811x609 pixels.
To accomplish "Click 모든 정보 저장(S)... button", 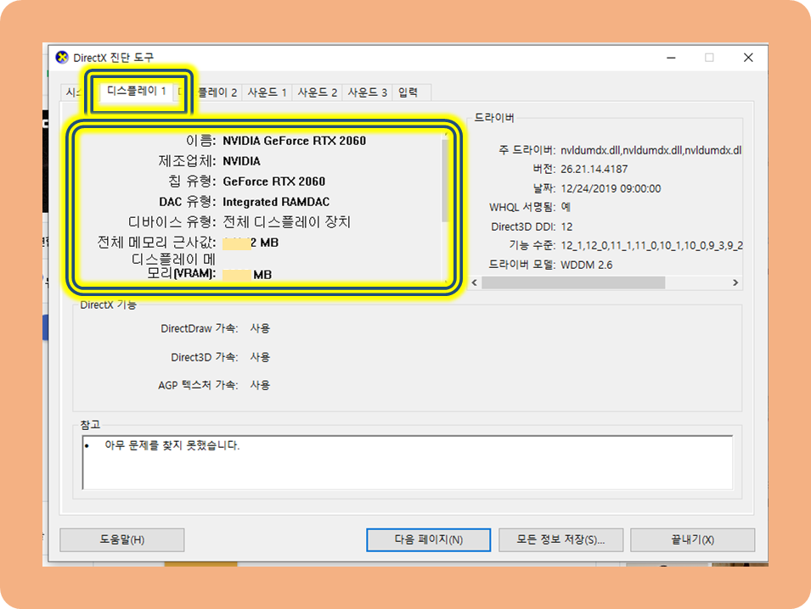I will pos(560,539).
